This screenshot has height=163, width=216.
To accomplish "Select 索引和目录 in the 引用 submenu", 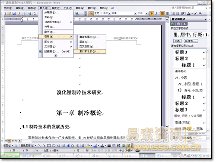I will point(90,51).
